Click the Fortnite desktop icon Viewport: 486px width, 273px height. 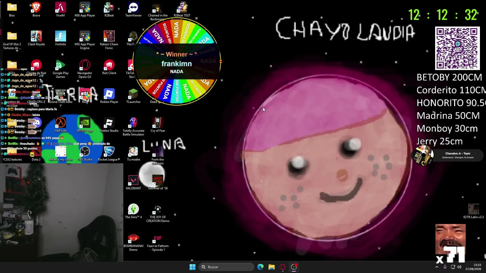tap(60, 39)
